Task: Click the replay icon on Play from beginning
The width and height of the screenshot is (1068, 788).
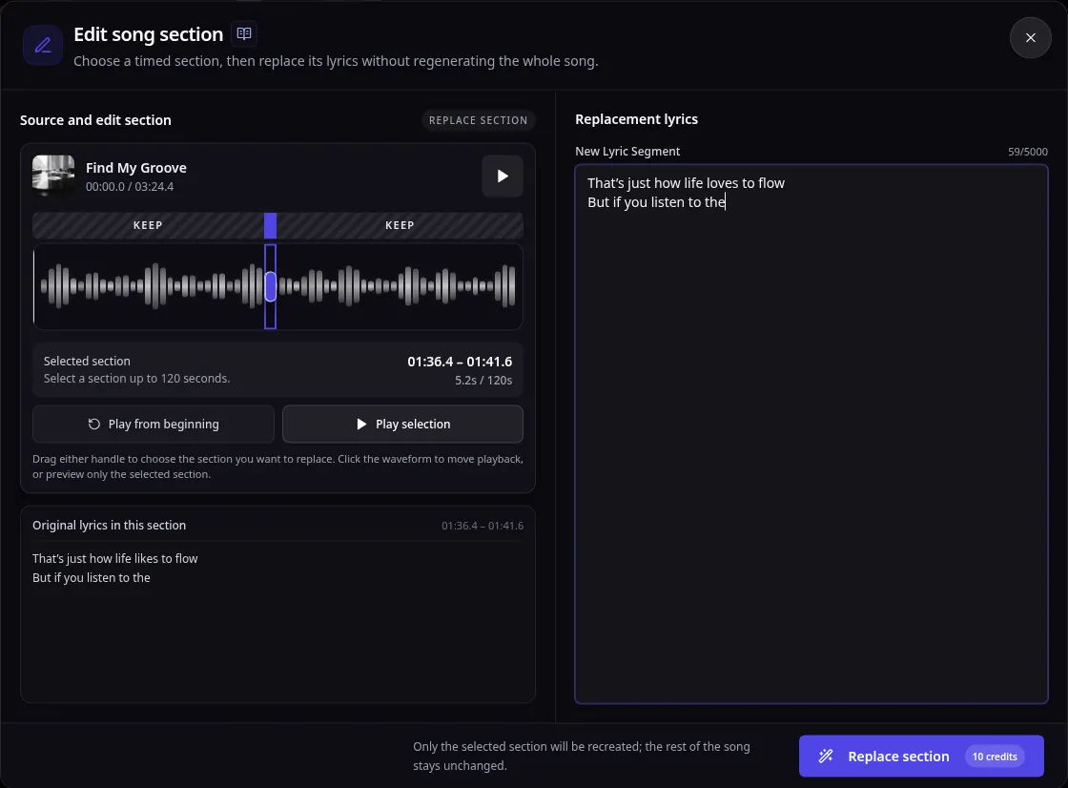Action: [94, 424]
